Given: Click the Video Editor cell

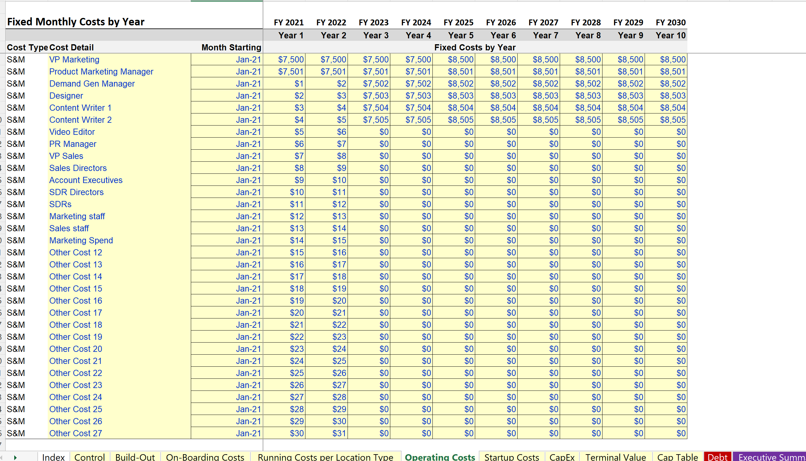Looking at the screenshot, I should point(119,132).
